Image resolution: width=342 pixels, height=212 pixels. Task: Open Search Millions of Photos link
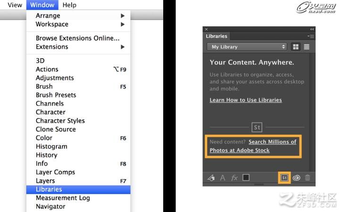[x=253, y=146]
